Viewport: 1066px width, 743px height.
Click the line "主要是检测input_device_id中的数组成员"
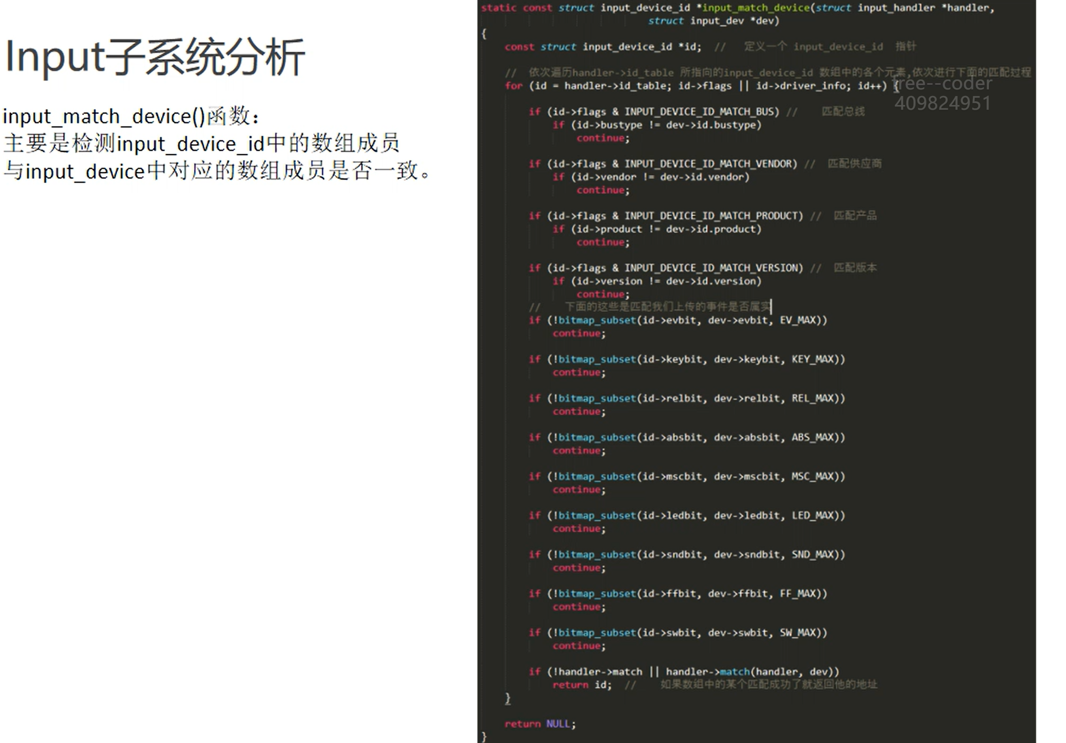point(201,144)
